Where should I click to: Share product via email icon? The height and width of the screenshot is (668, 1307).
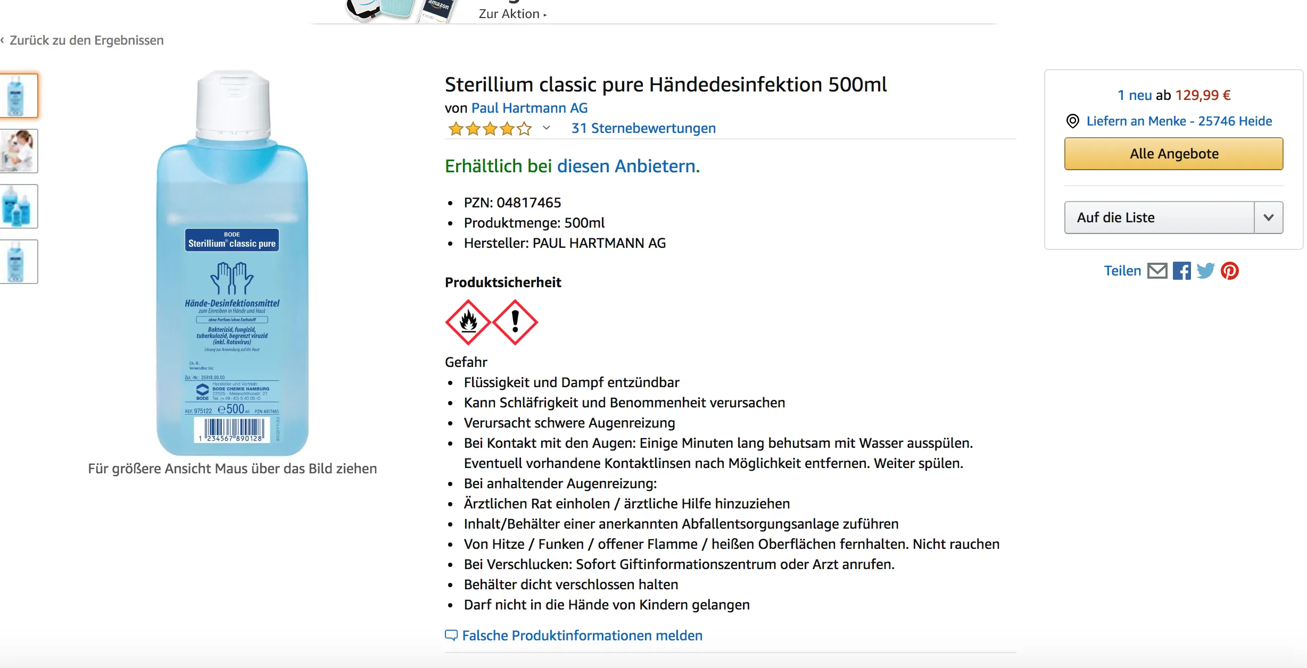[1157, 271]
